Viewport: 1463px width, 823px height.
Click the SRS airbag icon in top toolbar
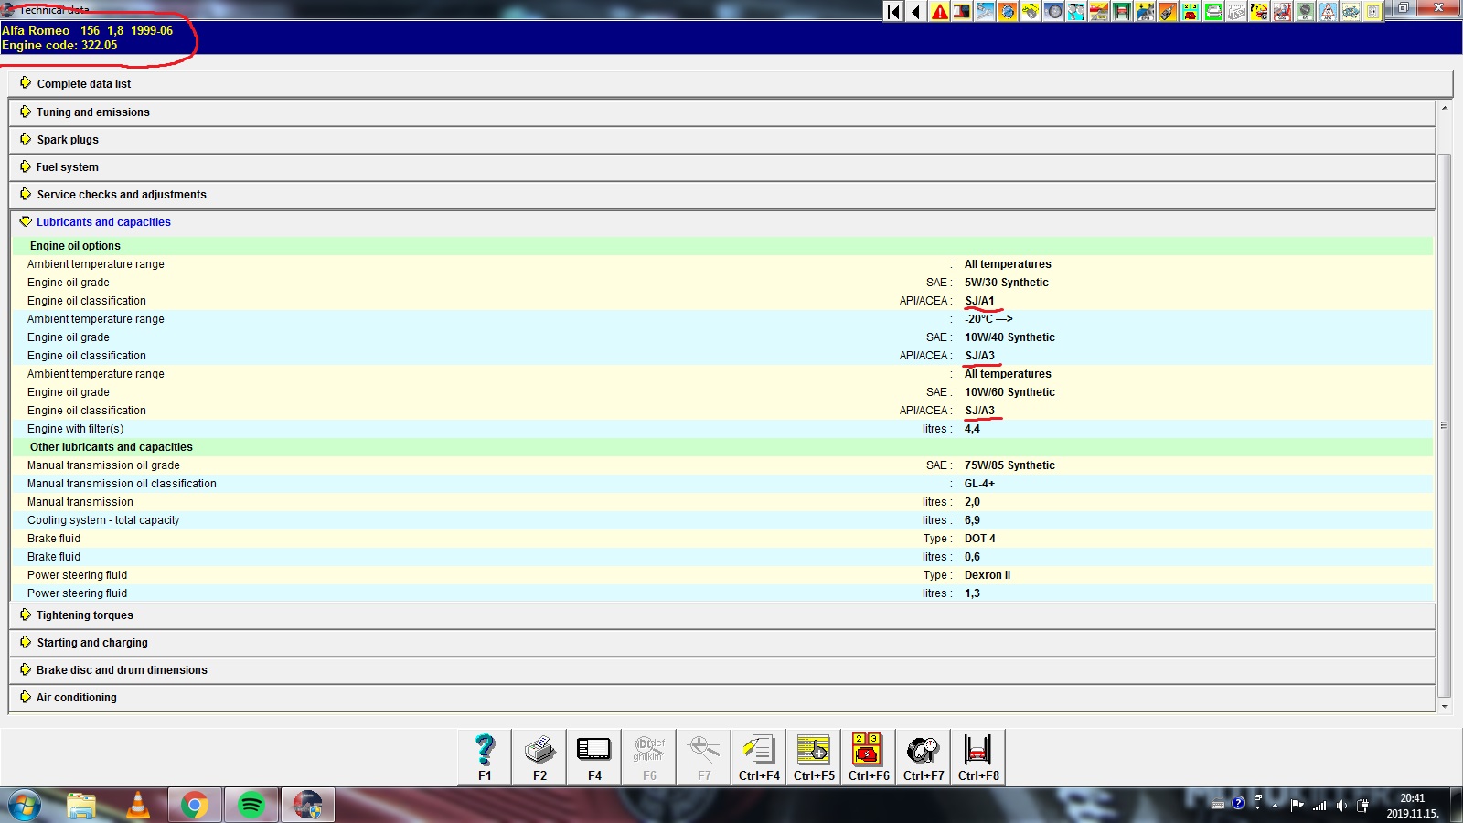1282,12
